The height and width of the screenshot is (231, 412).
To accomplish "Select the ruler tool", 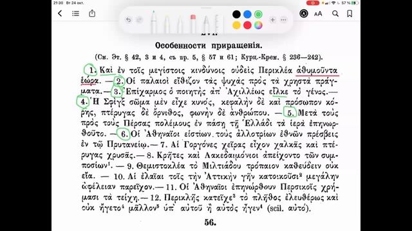I will (218, 24).
